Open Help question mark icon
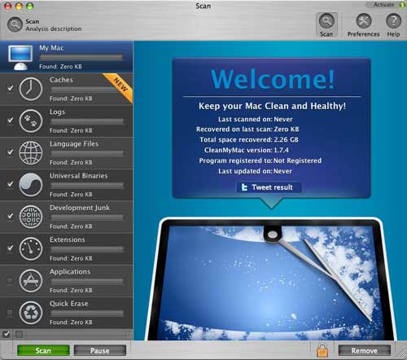Screen dimensions: 407x360 pyautogui.click(x=393, y=21)
